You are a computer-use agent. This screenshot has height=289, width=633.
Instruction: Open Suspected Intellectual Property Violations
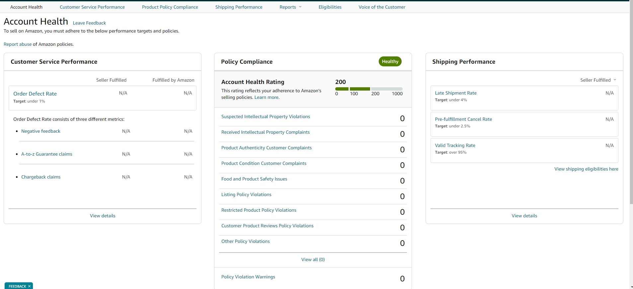[266, 116]
